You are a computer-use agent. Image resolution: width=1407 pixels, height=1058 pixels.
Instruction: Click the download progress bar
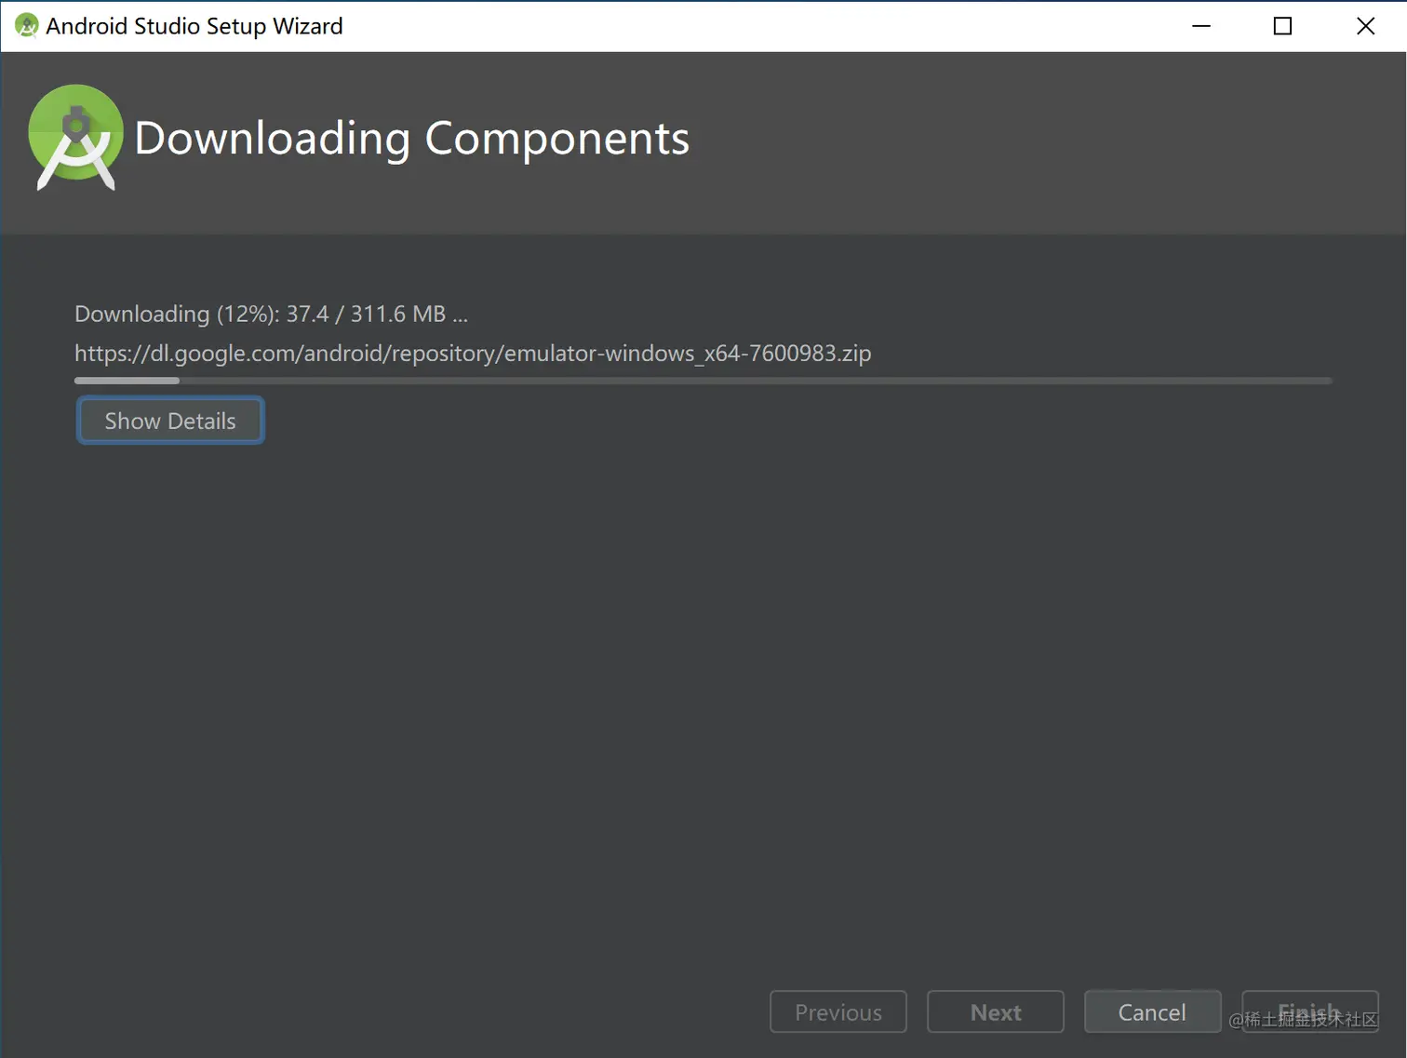(x=703, y=381)
